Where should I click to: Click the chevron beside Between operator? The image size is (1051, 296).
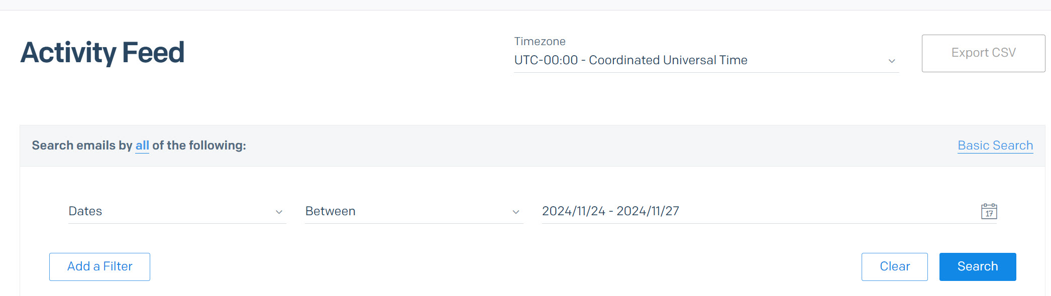pos(515,212)
